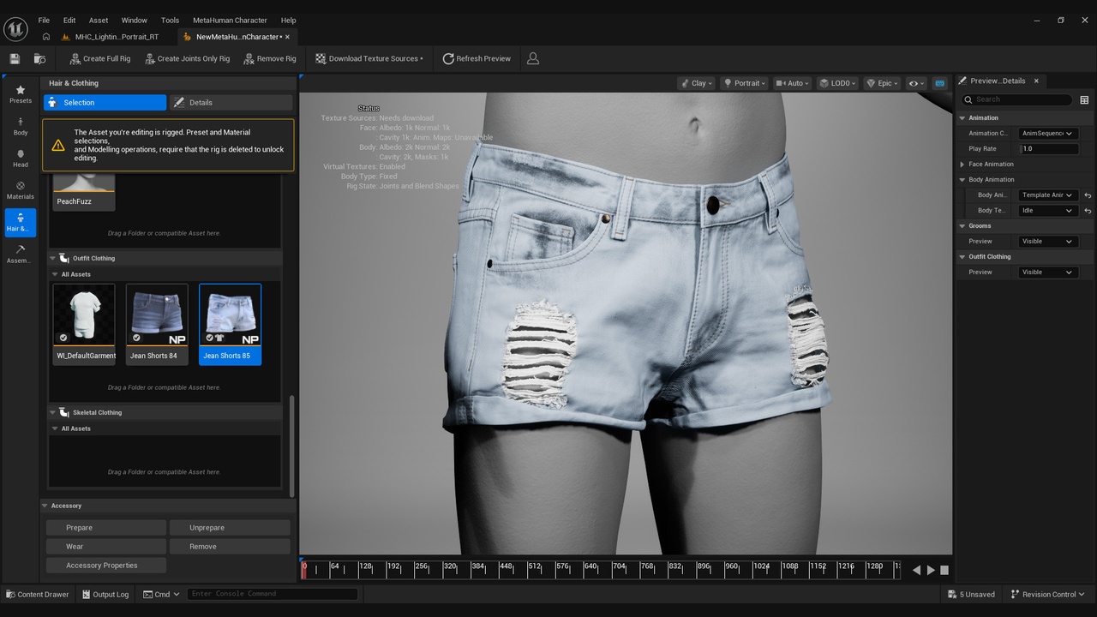
Task: Open the Tools menu
Action: coord(171,20)
